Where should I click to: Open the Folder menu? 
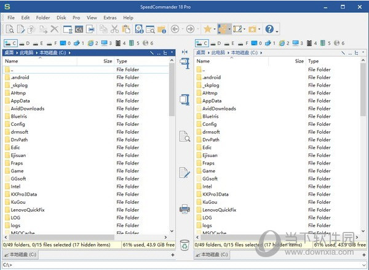(43, 18)
